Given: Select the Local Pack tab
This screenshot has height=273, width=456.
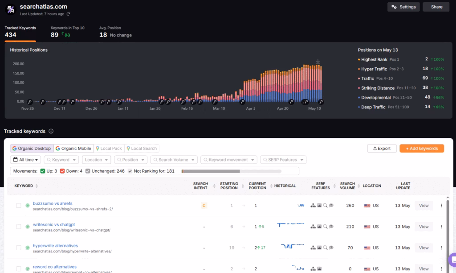Looking at the screenshot, I should 109,148.
